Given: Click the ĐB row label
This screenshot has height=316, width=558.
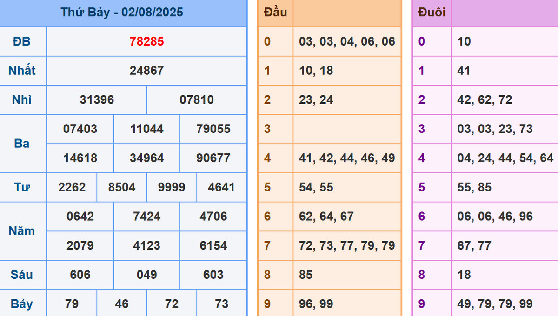Looking at the screenshot, I should point(22,41).
